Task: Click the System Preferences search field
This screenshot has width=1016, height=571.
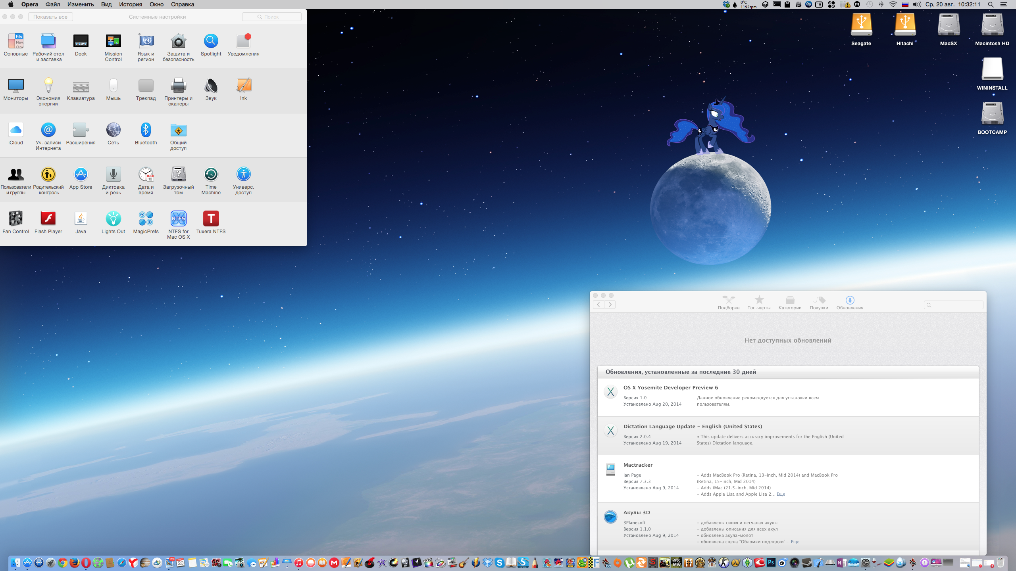Action: [x=272, y=17]
